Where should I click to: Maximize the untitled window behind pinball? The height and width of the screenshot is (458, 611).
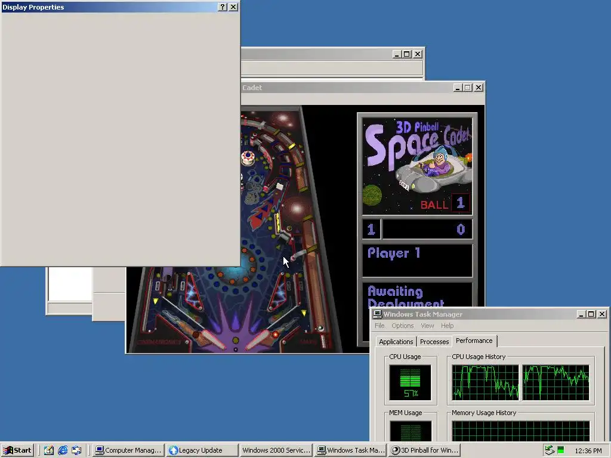(x=406, y=54)
